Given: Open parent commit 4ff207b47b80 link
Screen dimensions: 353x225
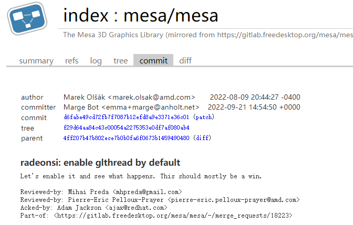Looking at the screenshot, I should pos(126,138).
